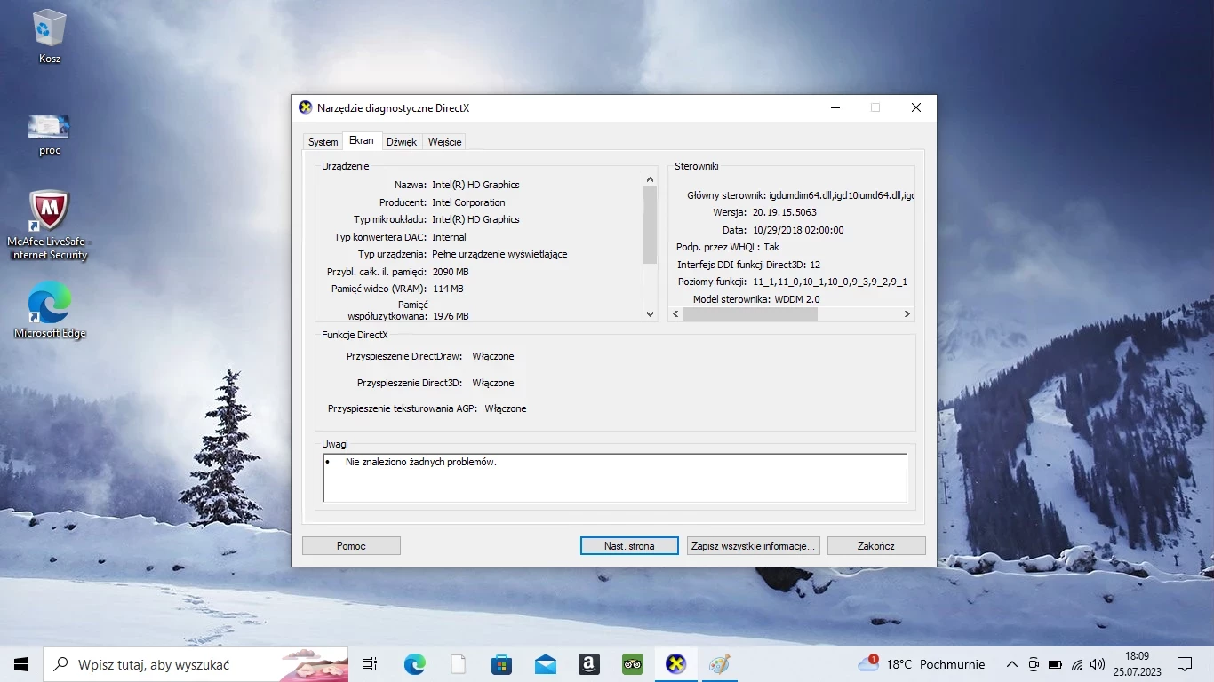Open Microsoft Store from taskbar
This screenshot has height=682, width=1214.
(501, 664)
